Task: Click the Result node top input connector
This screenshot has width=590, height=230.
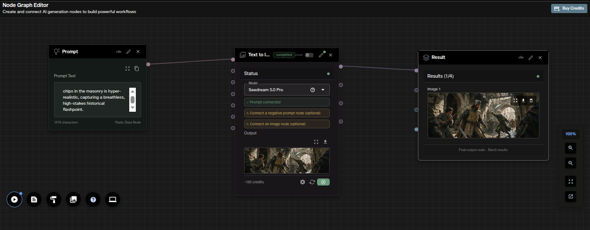Action: click(417, 70)
